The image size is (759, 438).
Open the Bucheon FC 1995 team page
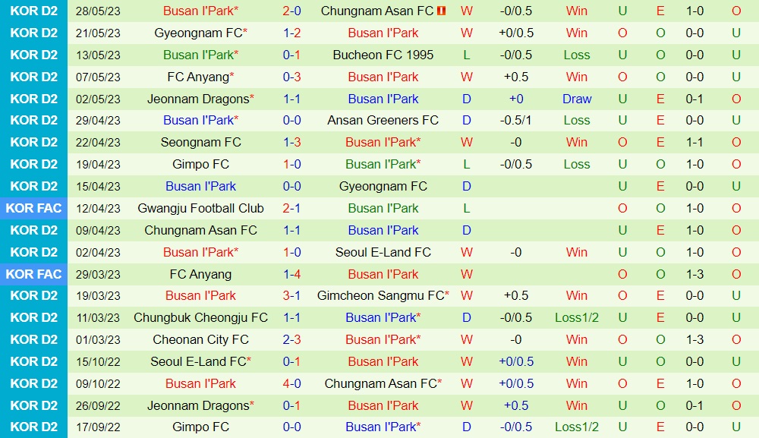click(383, 55)
